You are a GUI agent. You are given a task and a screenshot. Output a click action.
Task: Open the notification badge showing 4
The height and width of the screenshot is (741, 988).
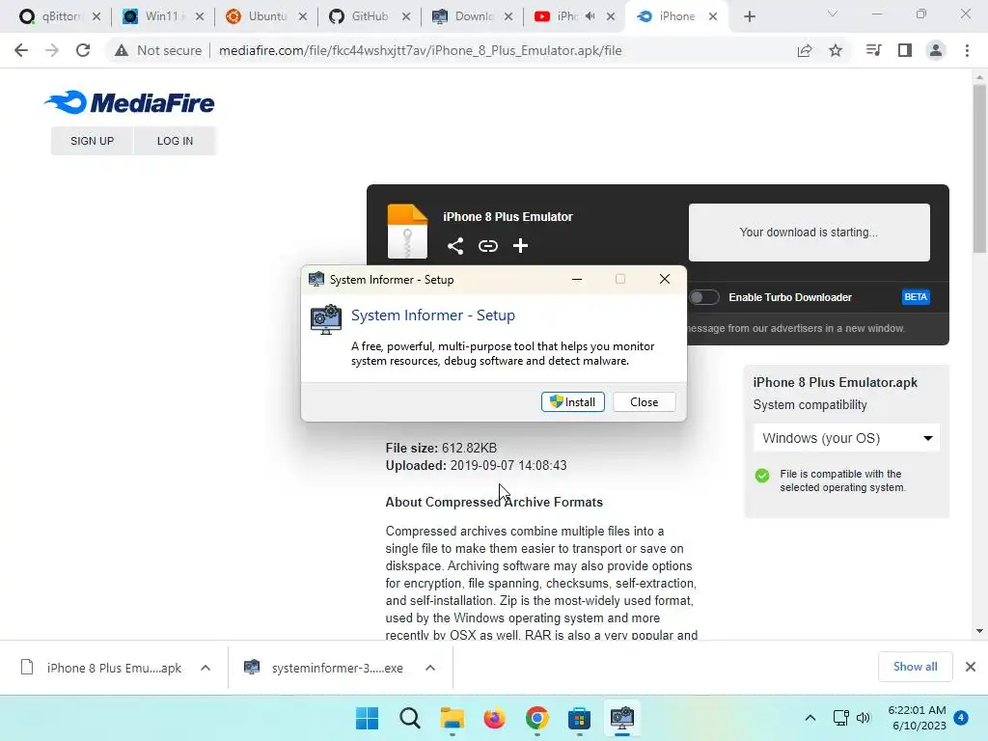[x=961, y=718]
